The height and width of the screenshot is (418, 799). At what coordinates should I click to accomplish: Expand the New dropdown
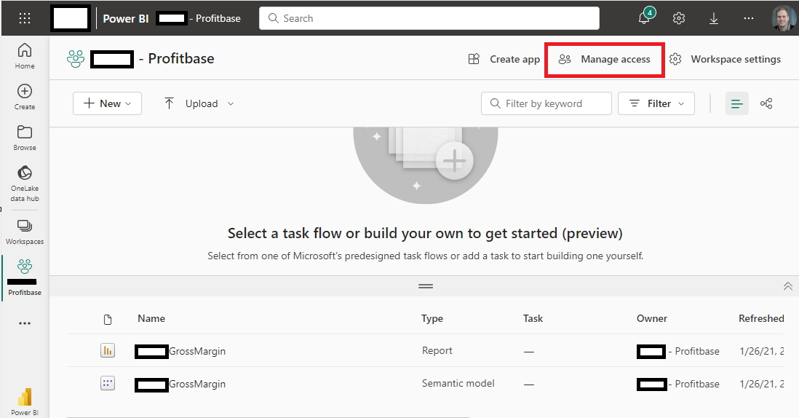click(x=108, y=103)
